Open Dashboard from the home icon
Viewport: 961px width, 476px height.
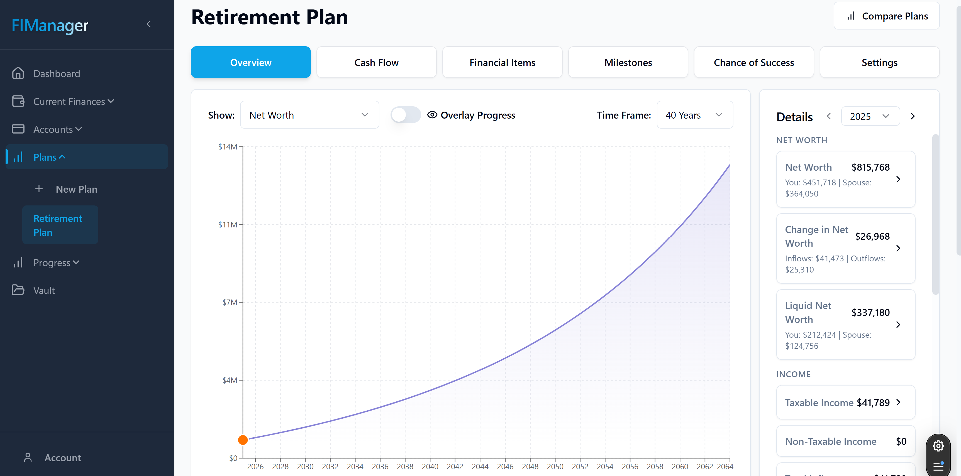(18, 73)
